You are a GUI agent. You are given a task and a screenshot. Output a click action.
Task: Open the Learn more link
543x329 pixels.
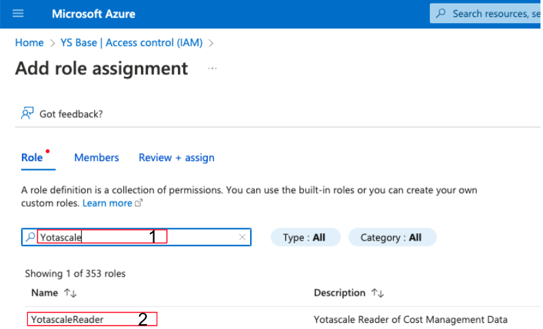pyautogui.click(x=108, y=203)
